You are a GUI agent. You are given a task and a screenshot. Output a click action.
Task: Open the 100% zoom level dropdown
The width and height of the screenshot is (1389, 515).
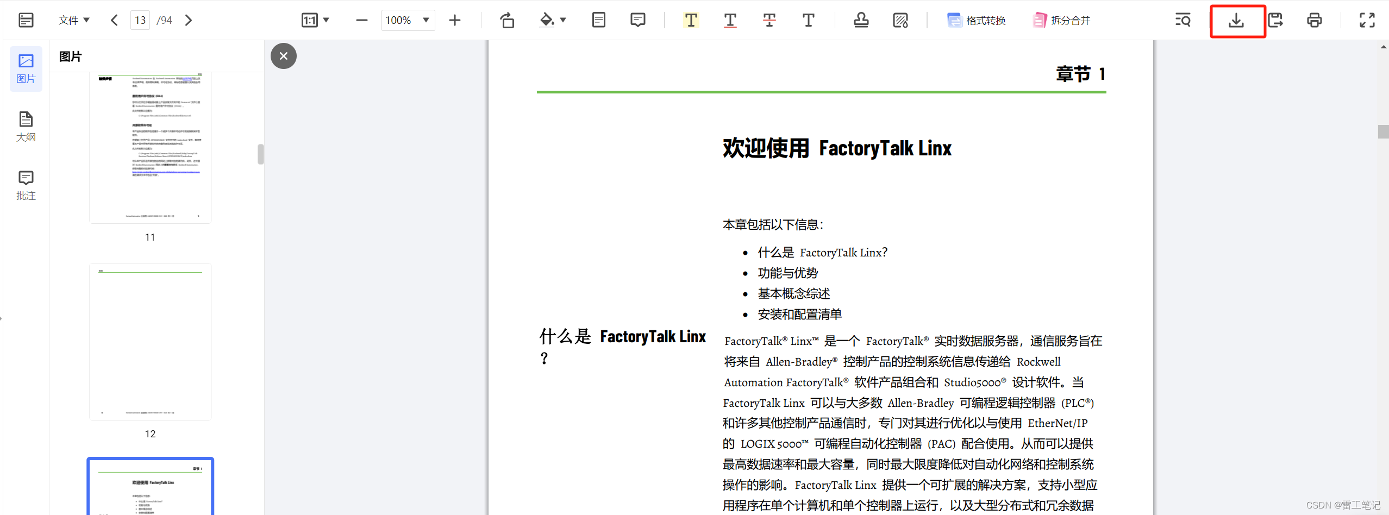click(408, 20)
